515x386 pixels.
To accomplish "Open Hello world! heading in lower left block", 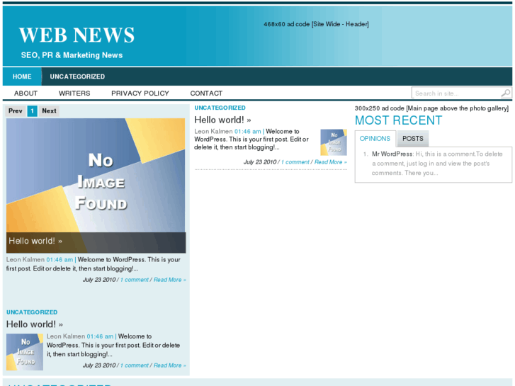I will pyautogui.click(x=35, y=324).
